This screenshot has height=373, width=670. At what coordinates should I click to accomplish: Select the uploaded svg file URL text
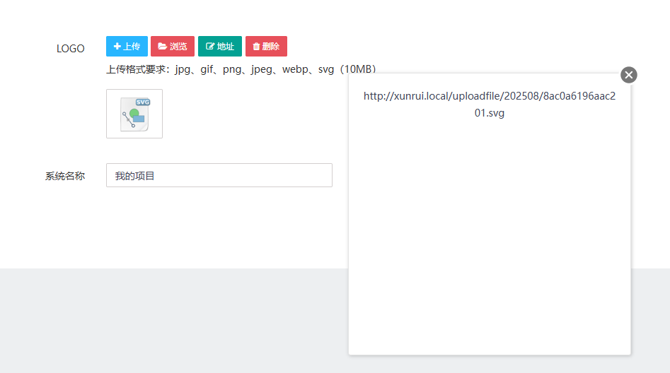point(490,105)
